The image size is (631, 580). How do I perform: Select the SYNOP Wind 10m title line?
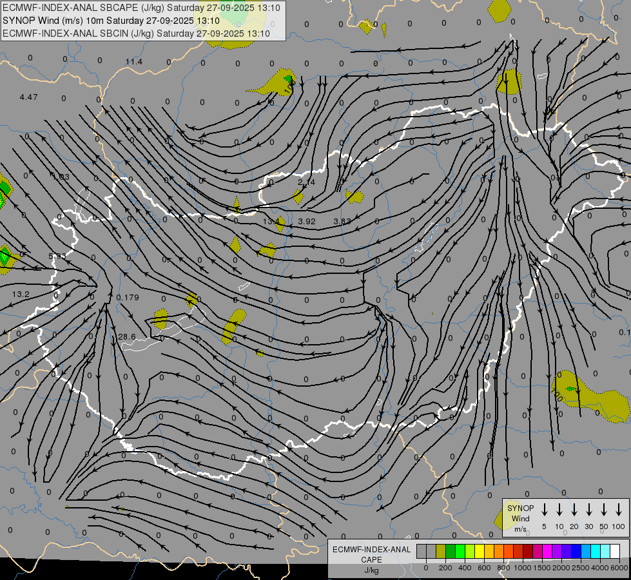click(x=115, y=20)
